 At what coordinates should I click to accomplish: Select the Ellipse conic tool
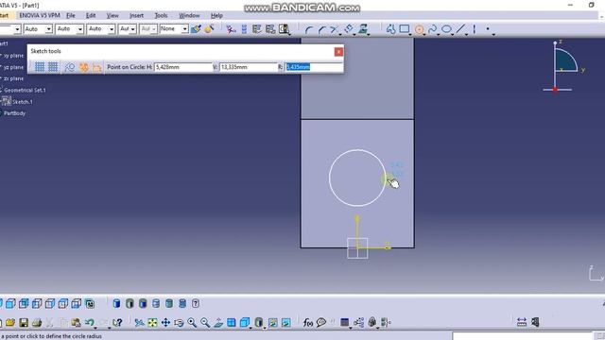coord(446,29)
